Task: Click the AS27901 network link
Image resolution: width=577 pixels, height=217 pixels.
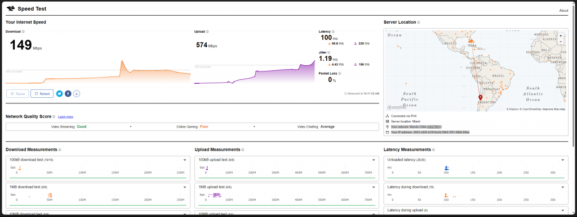Action: [434, 126]
